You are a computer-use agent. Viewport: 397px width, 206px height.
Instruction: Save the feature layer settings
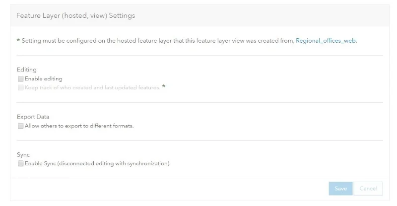click(340, 189)
